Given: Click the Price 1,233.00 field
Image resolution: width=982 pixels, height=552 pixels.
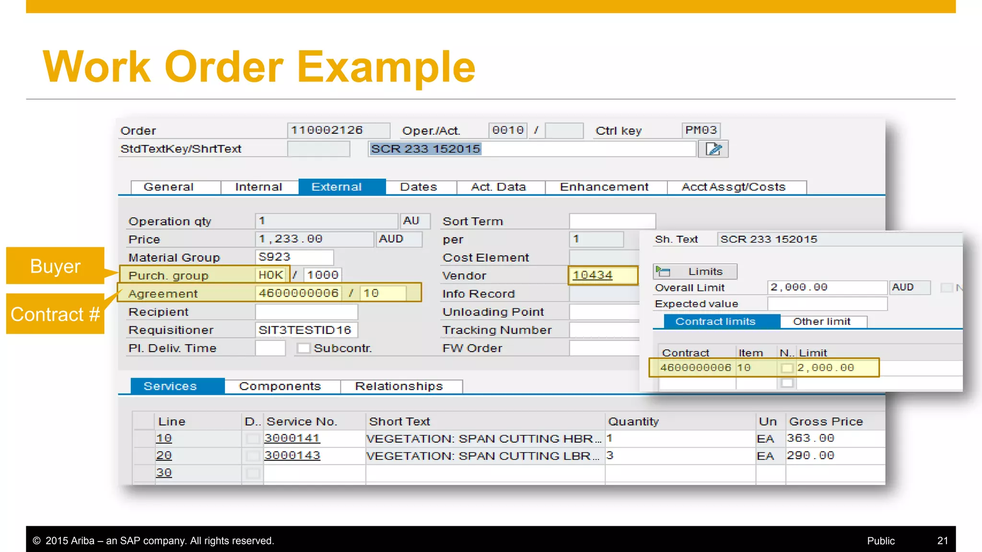Looking at the screenshot, I should coord(315,239).
